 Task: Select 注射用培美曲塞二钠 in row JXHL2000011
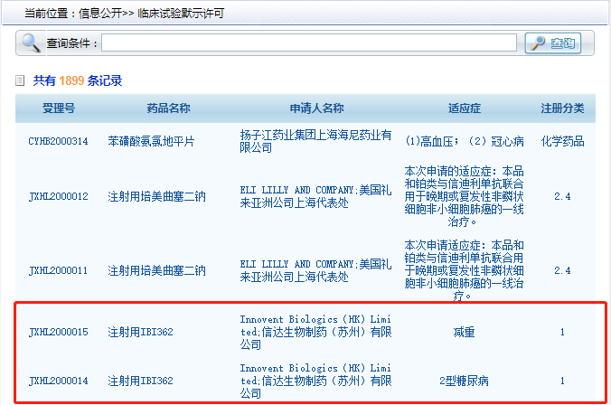tap(156, 270)
